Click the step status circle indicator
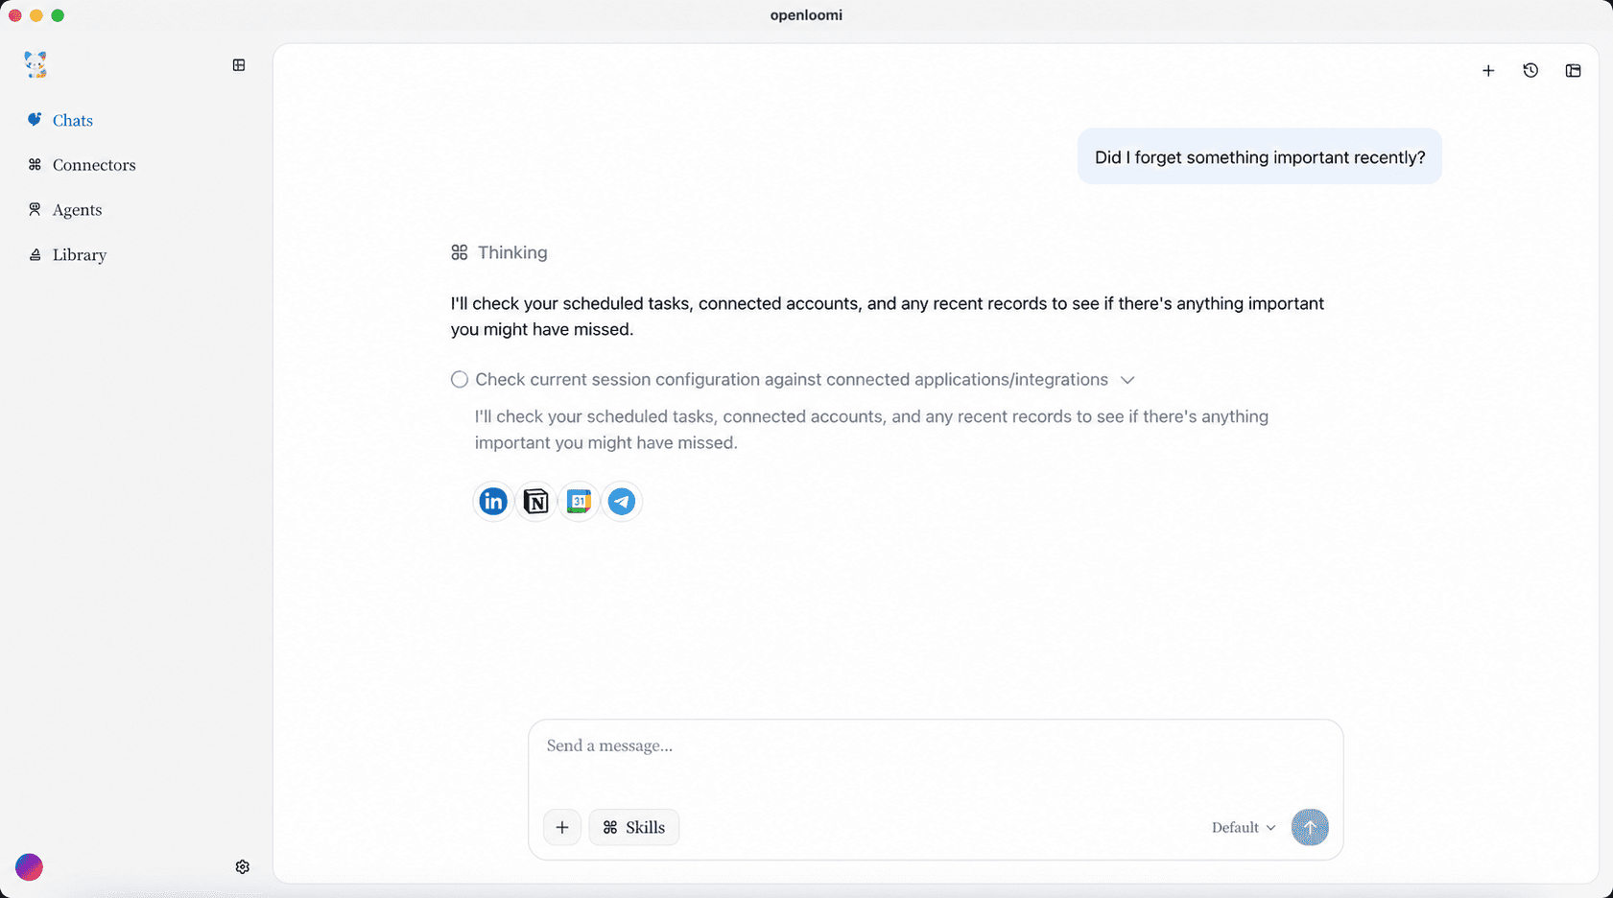The height and width of the screenshot is (898, 1613). coord(460,380)
